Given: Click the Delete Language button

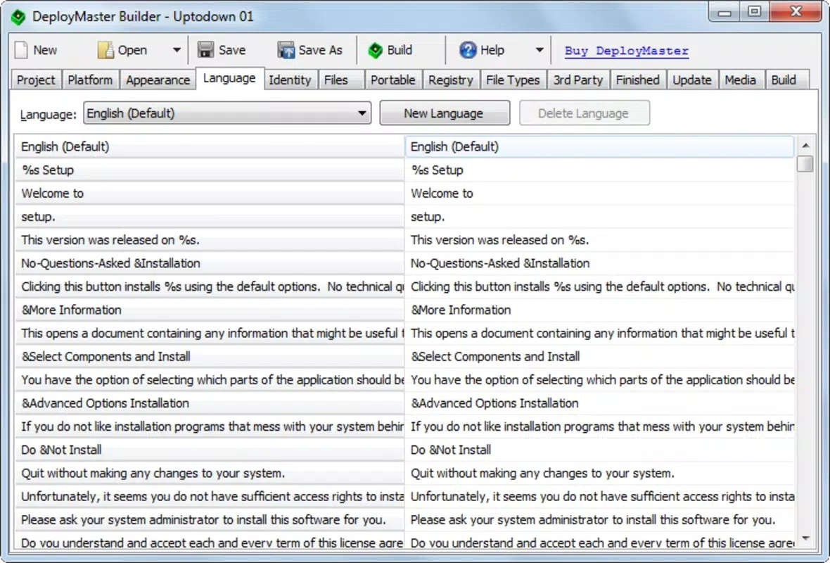Looking at the screenshot, I should tap(584, 113).
